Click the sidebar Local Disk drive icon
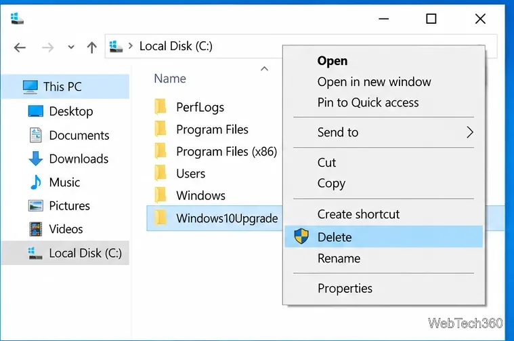The width and height of the screenshot is (514, 341). pyautogui.click(x=35, y=253)
